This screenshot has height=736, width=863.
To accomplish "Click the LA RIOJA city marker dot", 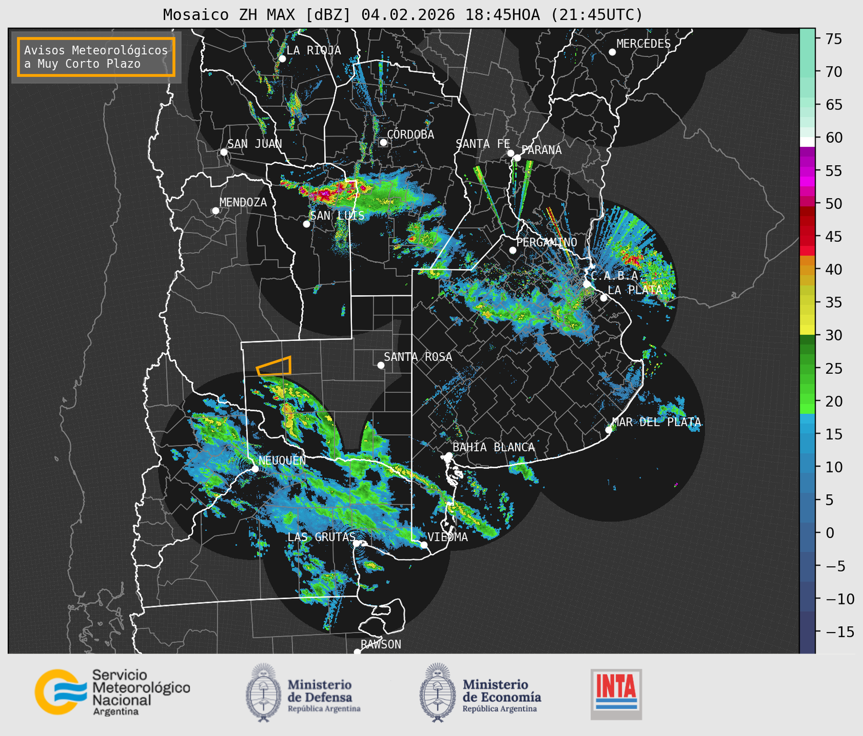I will tap(282, 59).
